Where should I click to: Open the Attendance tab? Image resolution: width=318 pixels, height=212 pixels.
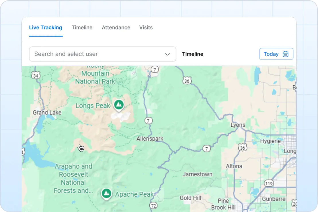tap(116, 27)
